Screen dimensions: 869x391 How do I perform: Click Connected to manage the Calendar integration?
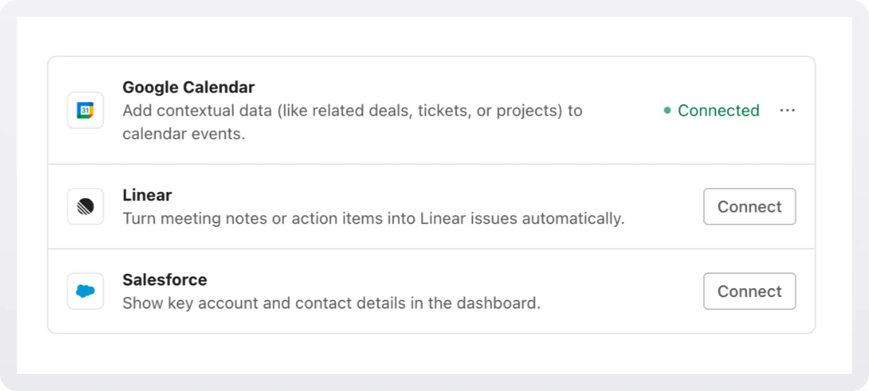(719, 110)
